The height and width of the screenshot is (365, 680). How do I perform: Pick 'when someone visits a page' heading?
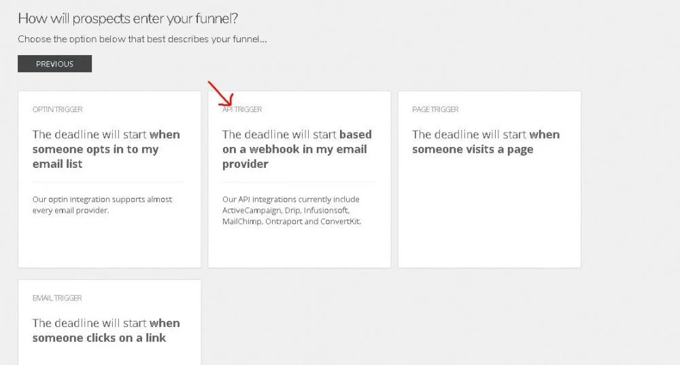[x=486, y=141]
